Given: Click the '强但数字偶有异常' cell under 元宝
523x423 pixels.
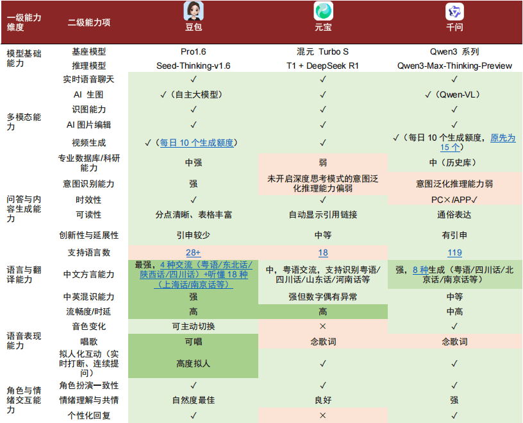Looking at the screenshot, I should [323, 297].
